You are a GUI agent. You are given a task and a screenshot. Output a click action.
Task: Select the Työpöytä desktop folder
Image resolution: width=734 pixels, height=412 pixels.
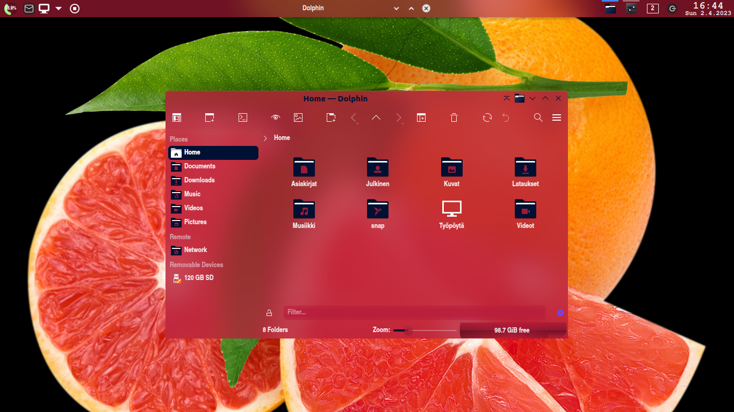(x=452, y=214)
